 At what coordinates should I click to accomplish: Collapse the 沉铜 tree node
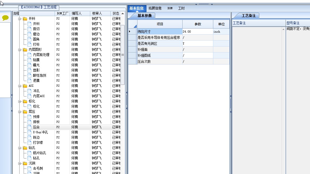click(x=20, y=163)
